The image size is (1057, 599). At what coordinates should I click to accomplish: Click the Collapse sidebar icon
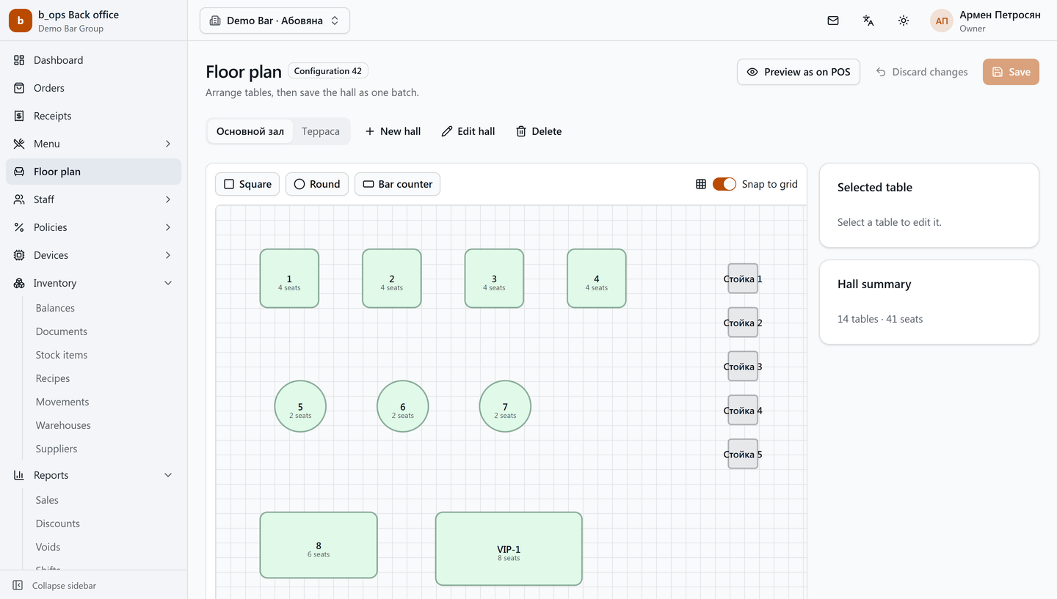[18, 586]
